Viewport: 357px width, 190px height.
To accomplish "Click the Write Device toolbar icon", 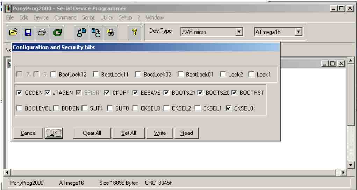I will click(96, 33).
